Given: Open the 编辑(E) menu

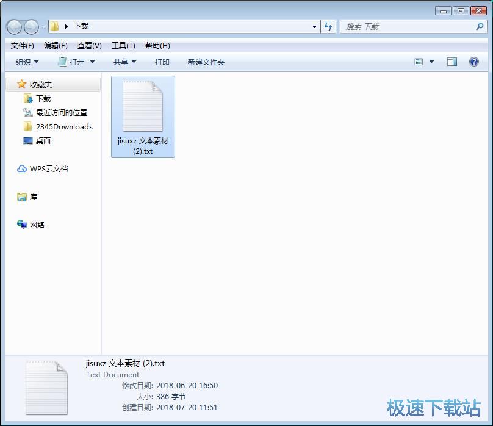Looking at the screenshot, I should coord(56,46).
